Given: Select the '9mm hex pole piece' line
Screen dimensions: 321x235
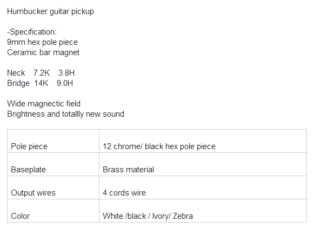Looking at the screenshot, I should pos(42,42).
